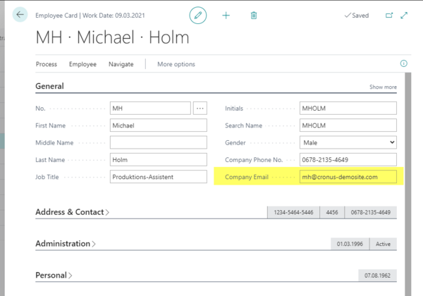Open the Navigate menu
The height and width of the screenshot is (296, 423).
(x=121, y=64)
